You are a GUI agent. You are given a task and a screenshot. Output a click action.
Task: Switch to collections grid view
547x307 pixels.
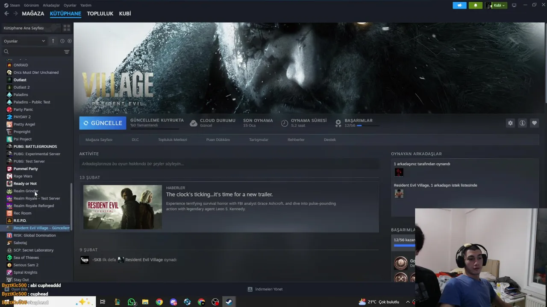[67, 28]
